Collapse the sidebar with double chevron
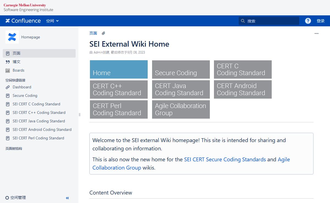 coord(67,198)
